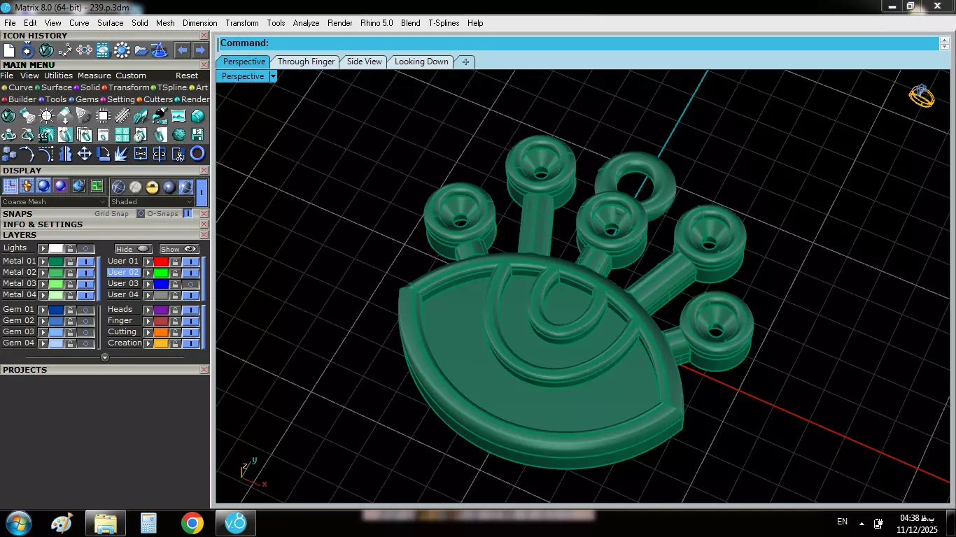Click the floppy disk save icon with R
The image size is (956, 537).
point(198,134)
